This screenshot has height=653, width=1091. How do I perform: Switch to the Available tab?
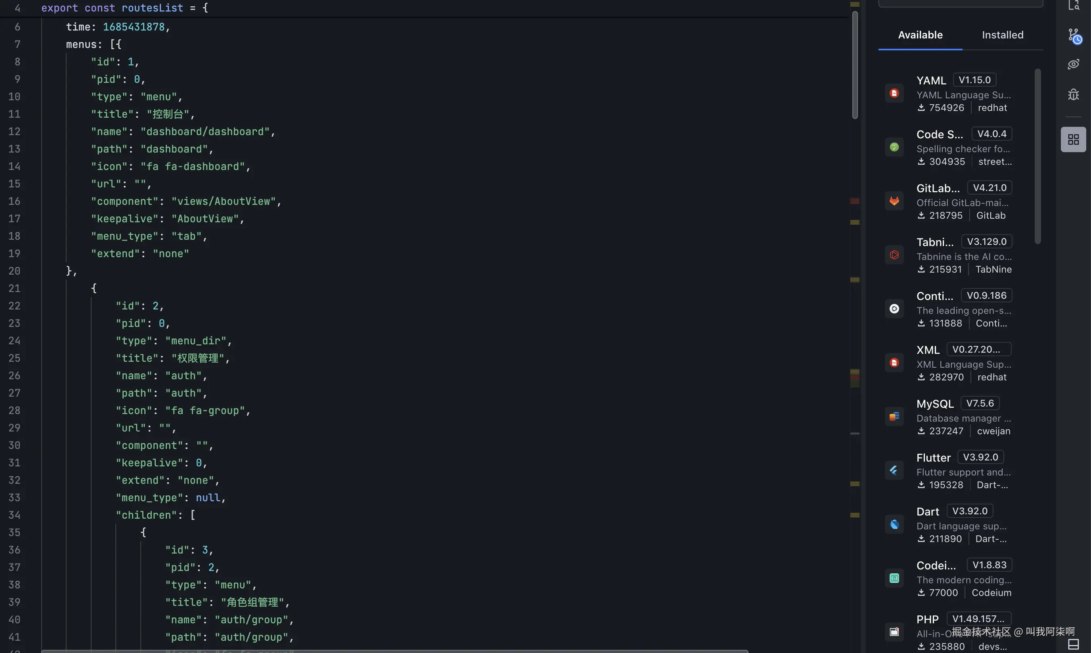point(920,35)
